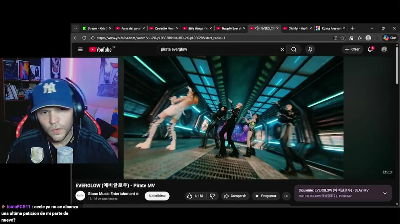The width and height of the screenshot is (400, 224).
Task: Close the Panel del canal tab
Action: (x=144, y=28)
